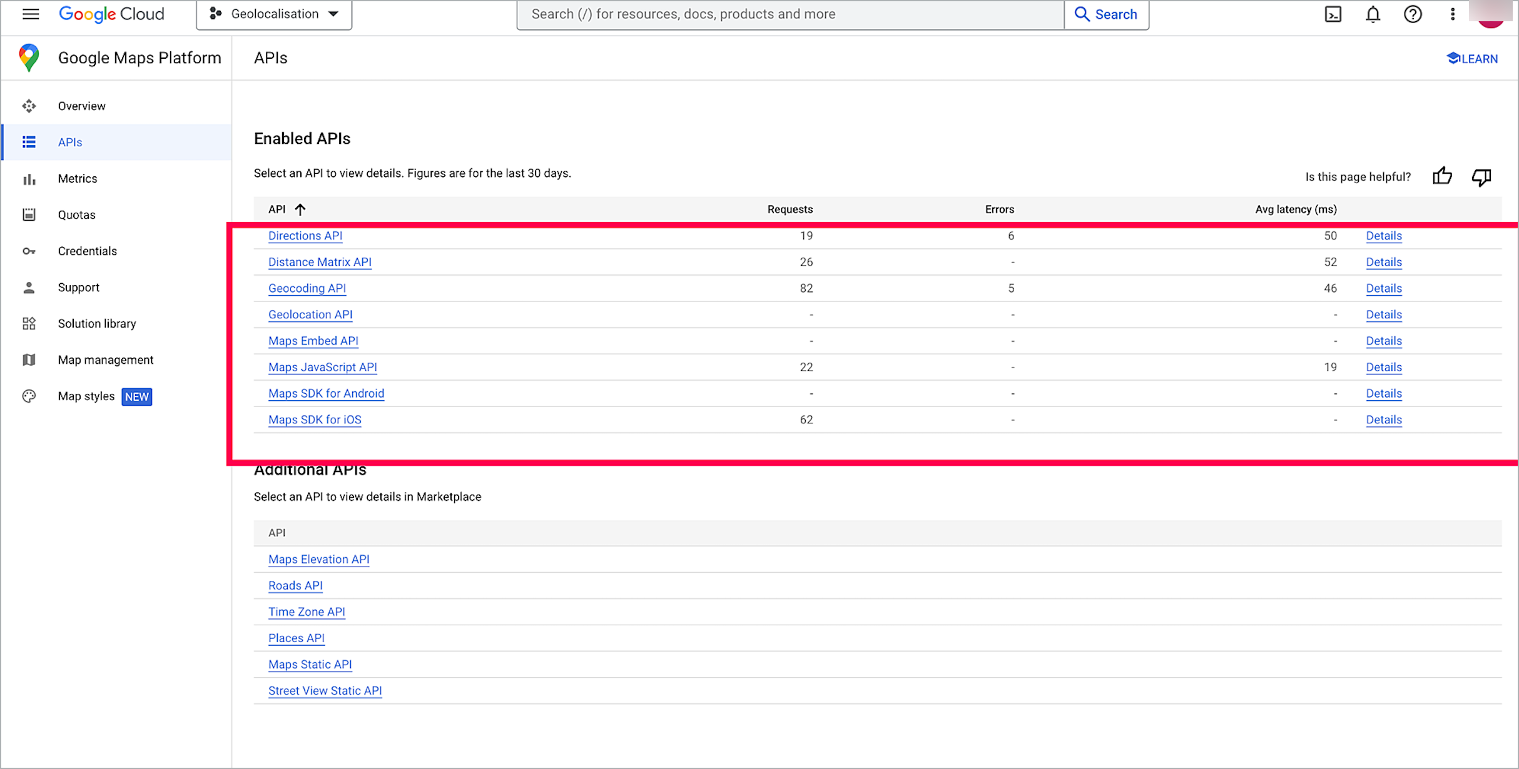
Task: Open the Maps JavaScript API link
Action: click(323, 367)
